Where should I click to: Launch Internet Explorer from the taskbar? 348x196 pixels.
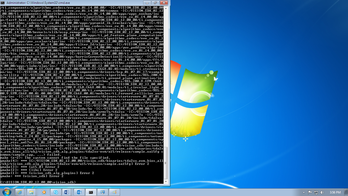pos(20,192)
